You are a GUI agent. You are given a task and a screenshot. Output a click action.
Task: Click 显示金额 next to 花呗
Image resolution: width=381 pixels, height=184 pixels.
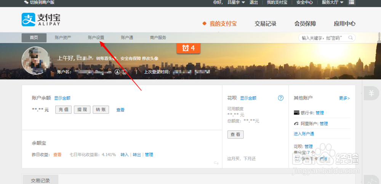[248, 98]
